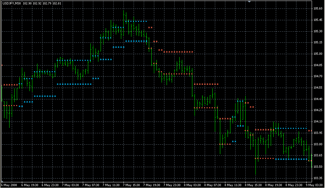Screen dimensions: 325x188
Task: Click the close price value 102.81
Action: click(x=56, y=3)
